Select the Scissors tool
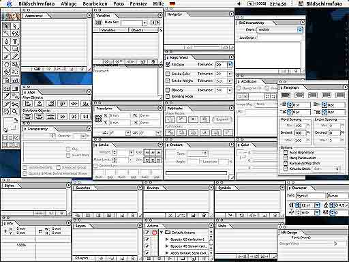This screenshot has height=262, width=349. [x=15, y=104]
